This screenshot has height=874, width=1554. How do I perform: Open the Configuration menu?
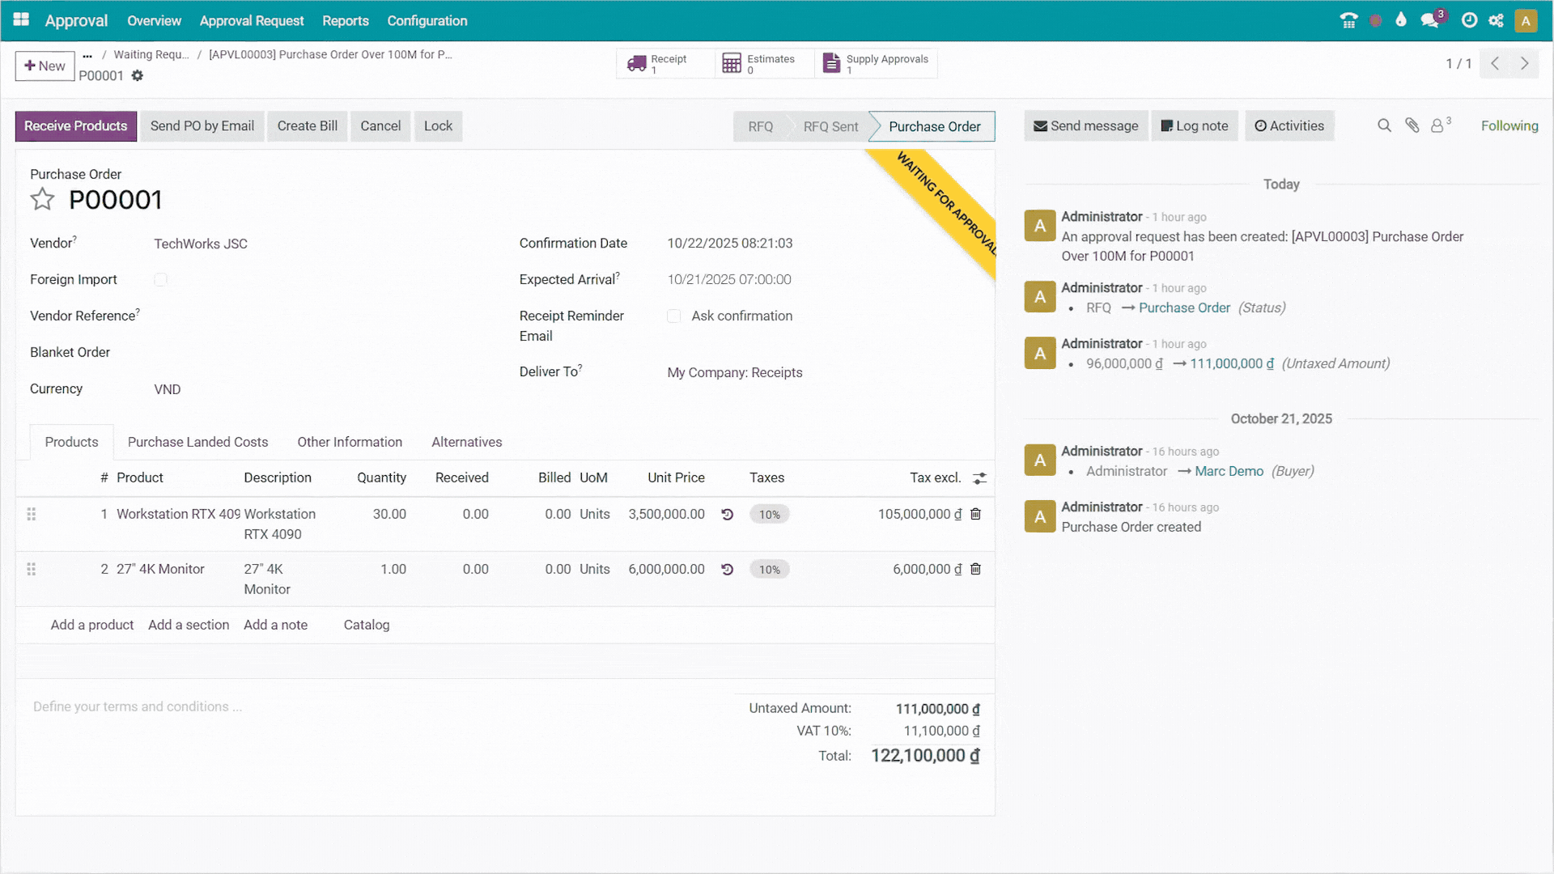pos(427,20)
